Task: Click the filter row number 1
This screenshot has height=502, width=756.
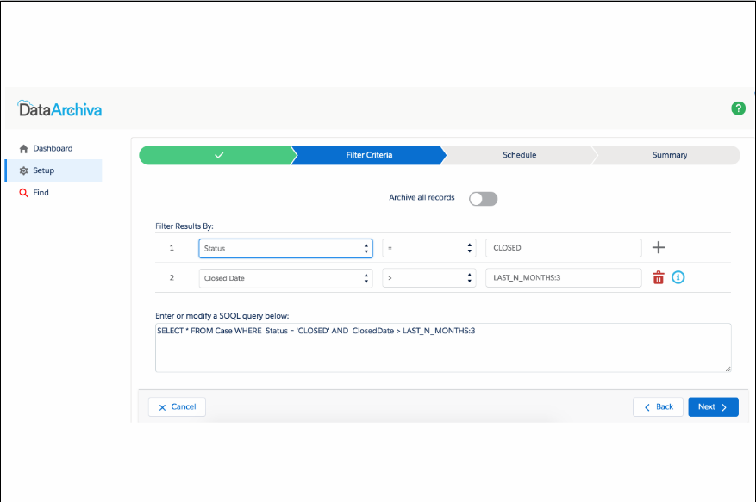Action: click(x=172, y=248)
